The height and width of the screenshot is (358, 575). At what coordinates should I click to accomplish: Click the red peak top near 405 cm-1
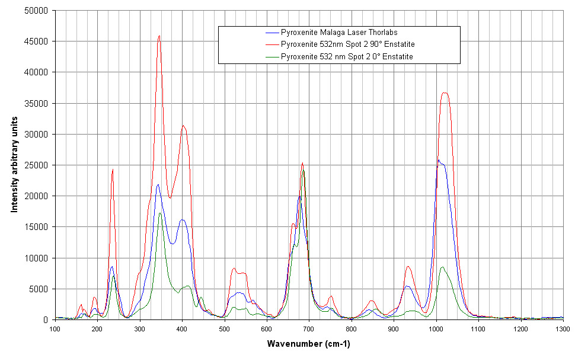pyautogui.click(x=184, y=126)
